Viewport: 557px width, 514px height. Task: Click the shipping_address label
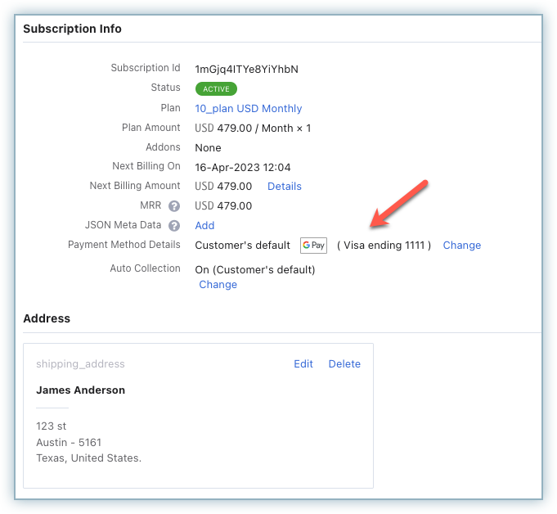click(80, 364)
